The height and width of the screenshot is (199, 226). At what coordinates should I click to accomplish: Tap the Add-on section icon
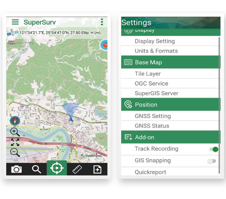point(128,137)
